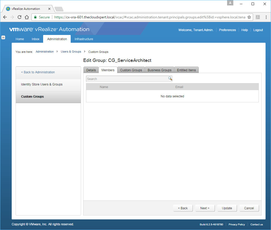
Task: Open the Infrastructure main tab
Action: tap(84, 39)
